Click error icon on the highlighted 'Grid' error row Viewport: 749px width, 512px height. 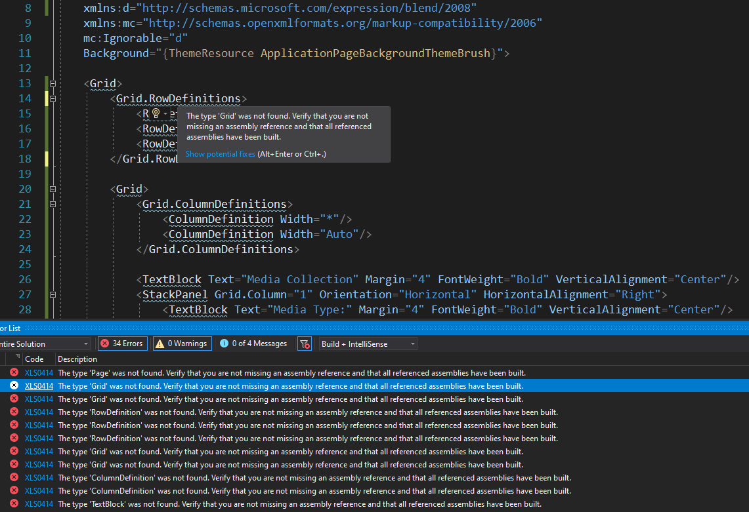click(x=14, y=385)
